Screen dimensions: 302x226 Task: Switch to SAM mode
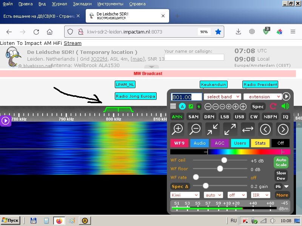[193, 117]
